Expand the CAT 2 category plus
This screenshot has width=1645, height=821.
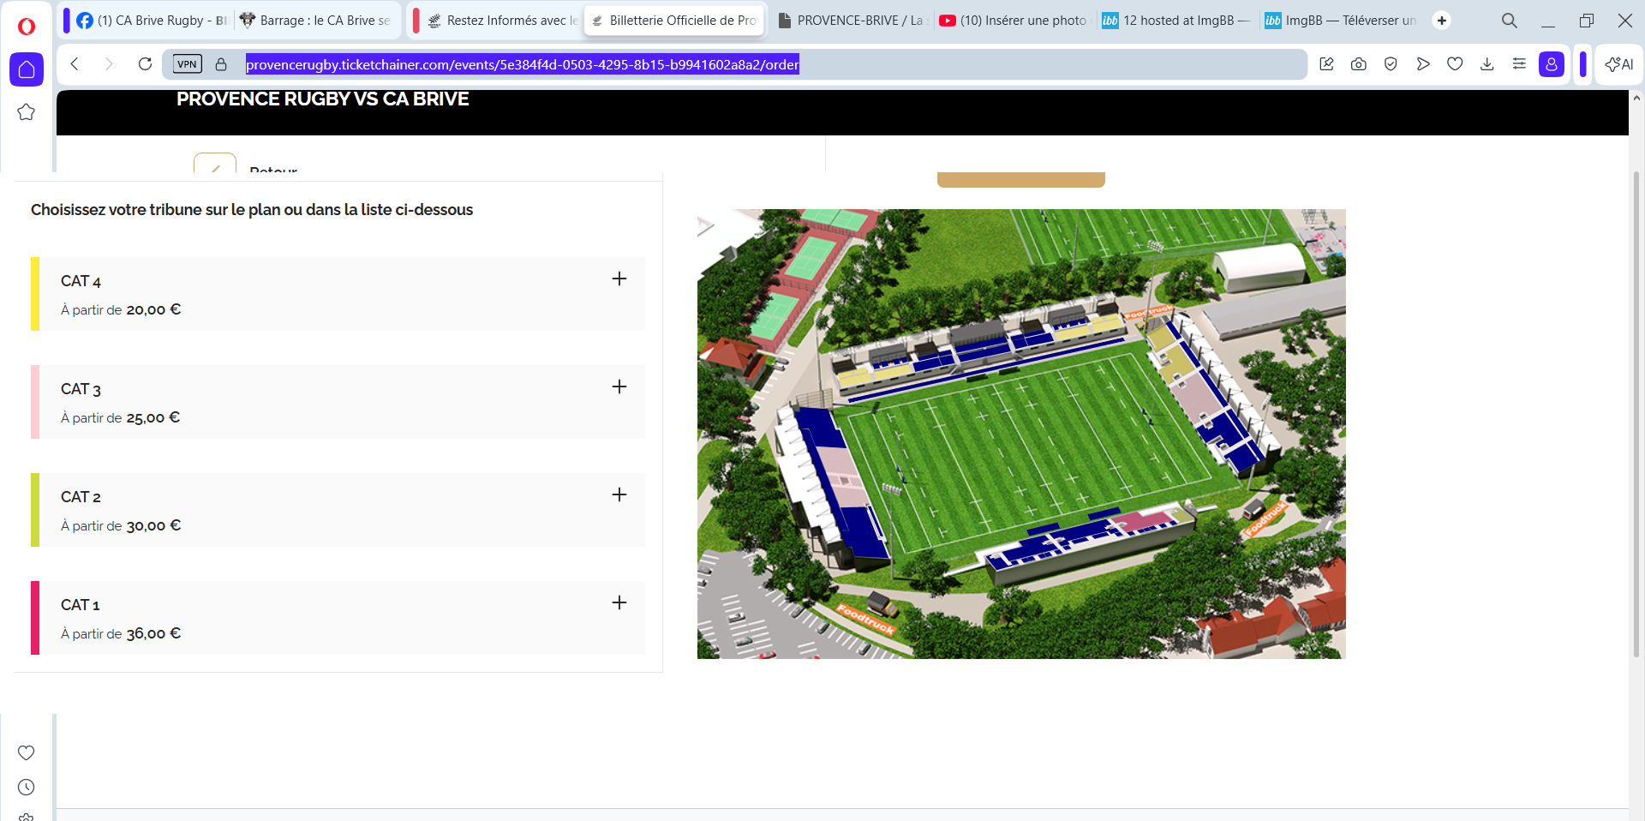tap(619, 494)
